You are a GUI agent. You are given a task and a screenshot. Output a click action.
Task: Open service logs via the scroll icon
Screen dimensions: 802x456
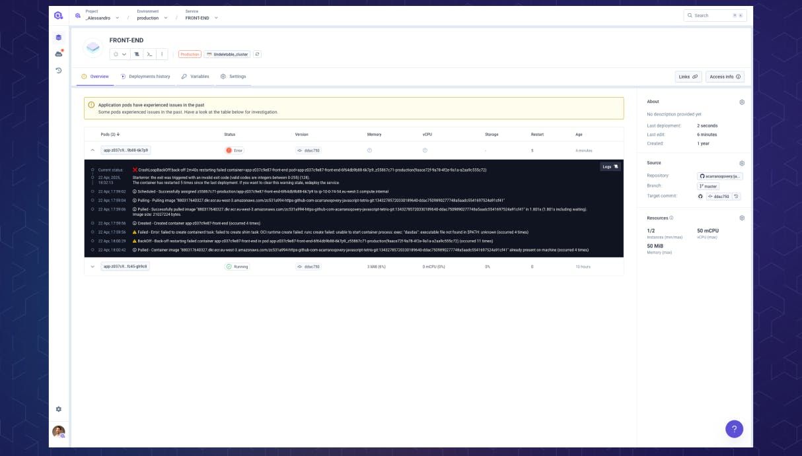[x=137, y=54]
